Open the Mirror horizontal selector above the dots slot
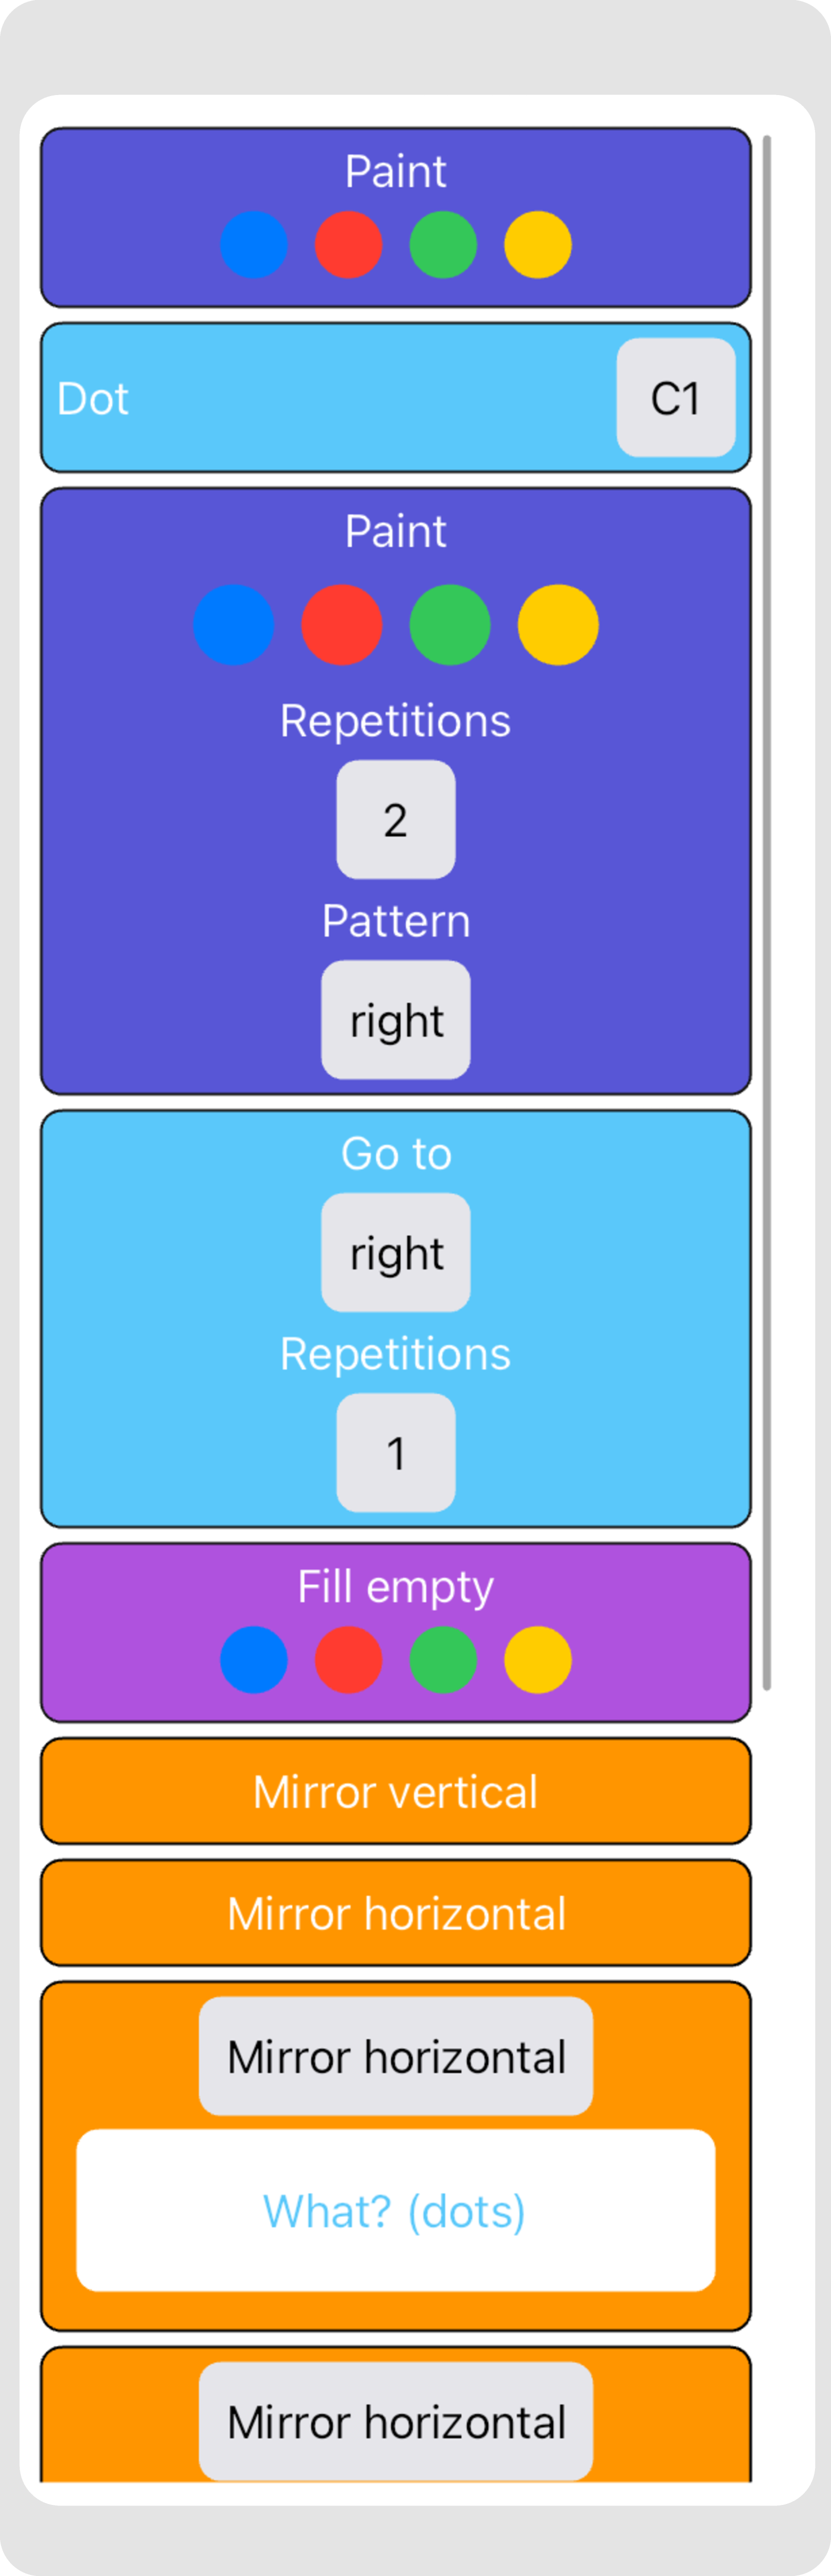The image size is (831, 2576). 396,2056
